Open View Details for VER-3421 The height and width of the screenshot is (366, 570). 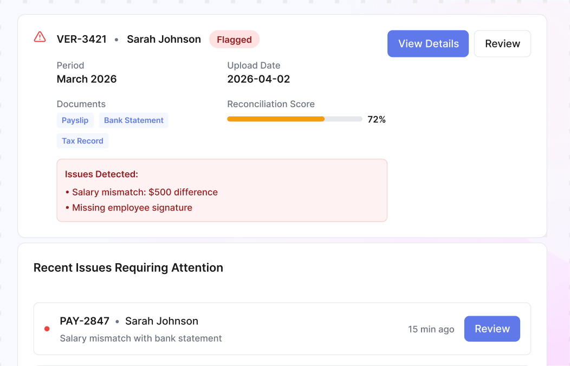pos(428,43)
